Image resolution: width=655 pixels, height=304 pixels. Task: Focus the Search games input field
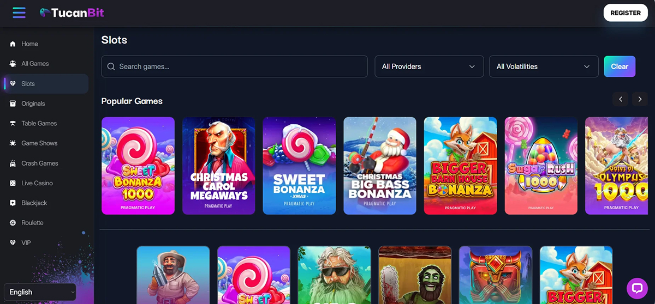(x=234, y=66)
